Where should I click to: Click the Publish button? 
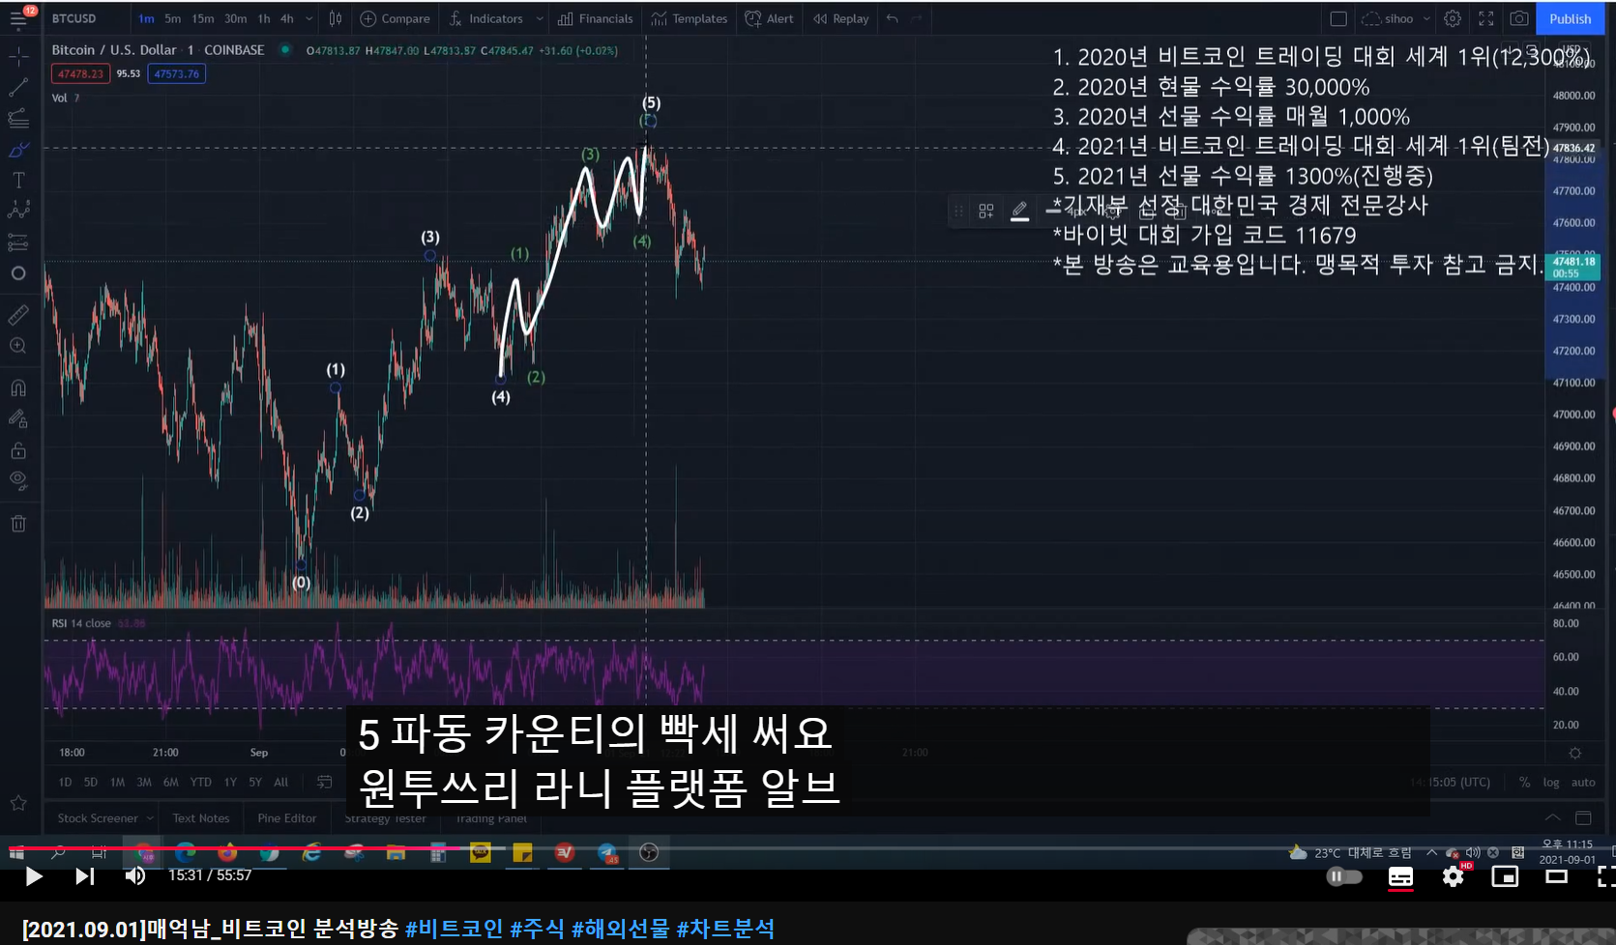pyautogui.click(x=1570, y=18)
